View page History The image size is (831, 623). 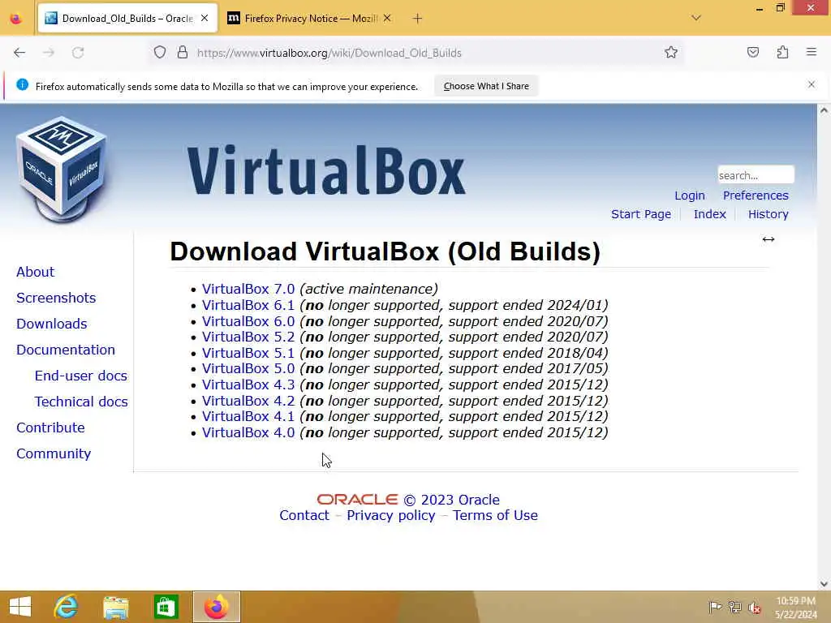click(x=768, y=214)
